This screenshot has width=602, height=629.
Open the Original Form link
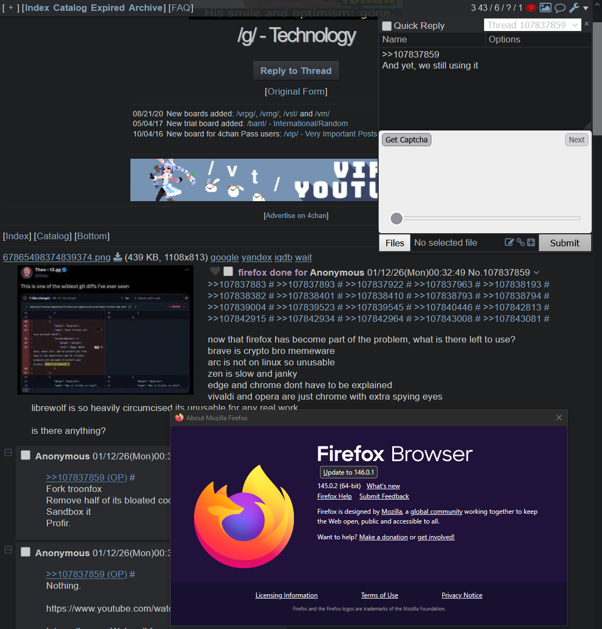click(296, 91)
